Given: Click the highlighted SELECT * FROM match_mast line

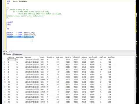Looking at the screenshot, I should coord(21,37).
